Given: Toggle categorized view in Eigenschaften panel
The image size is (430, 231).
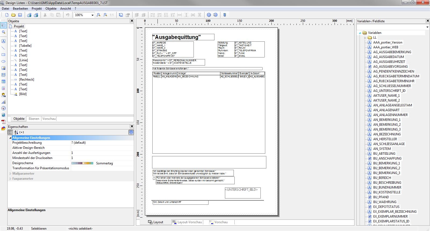Looking at the screenshot, I should (x=10, y=132).
